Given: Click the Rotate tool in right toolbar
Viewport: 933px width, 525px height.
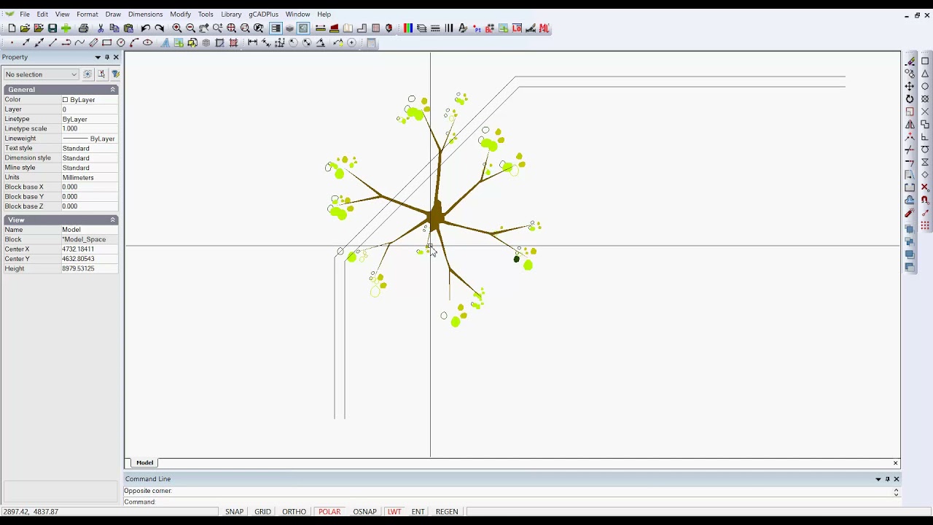Looking at the screenshot, I should pyautogui.click(x=910, y=99).
